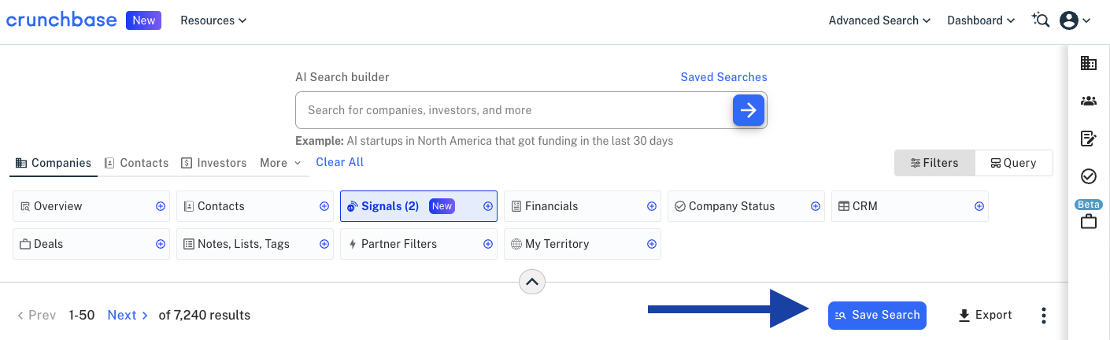The width and height of the screenshot is (1110, 340).
Task: Switch to the Investors tab
Action: click(x=213, y=163)
